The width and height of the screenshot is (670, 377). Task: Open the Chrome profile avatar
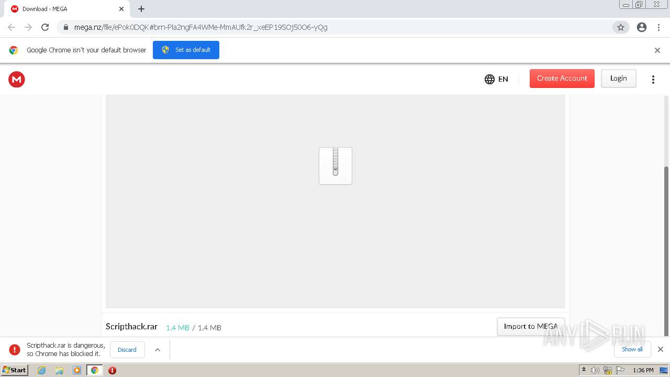(x=642, y=27)
